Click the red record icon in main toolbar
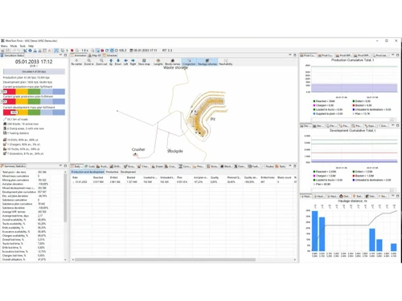Viewport: 402px width, 301px height. click(72, 51)
